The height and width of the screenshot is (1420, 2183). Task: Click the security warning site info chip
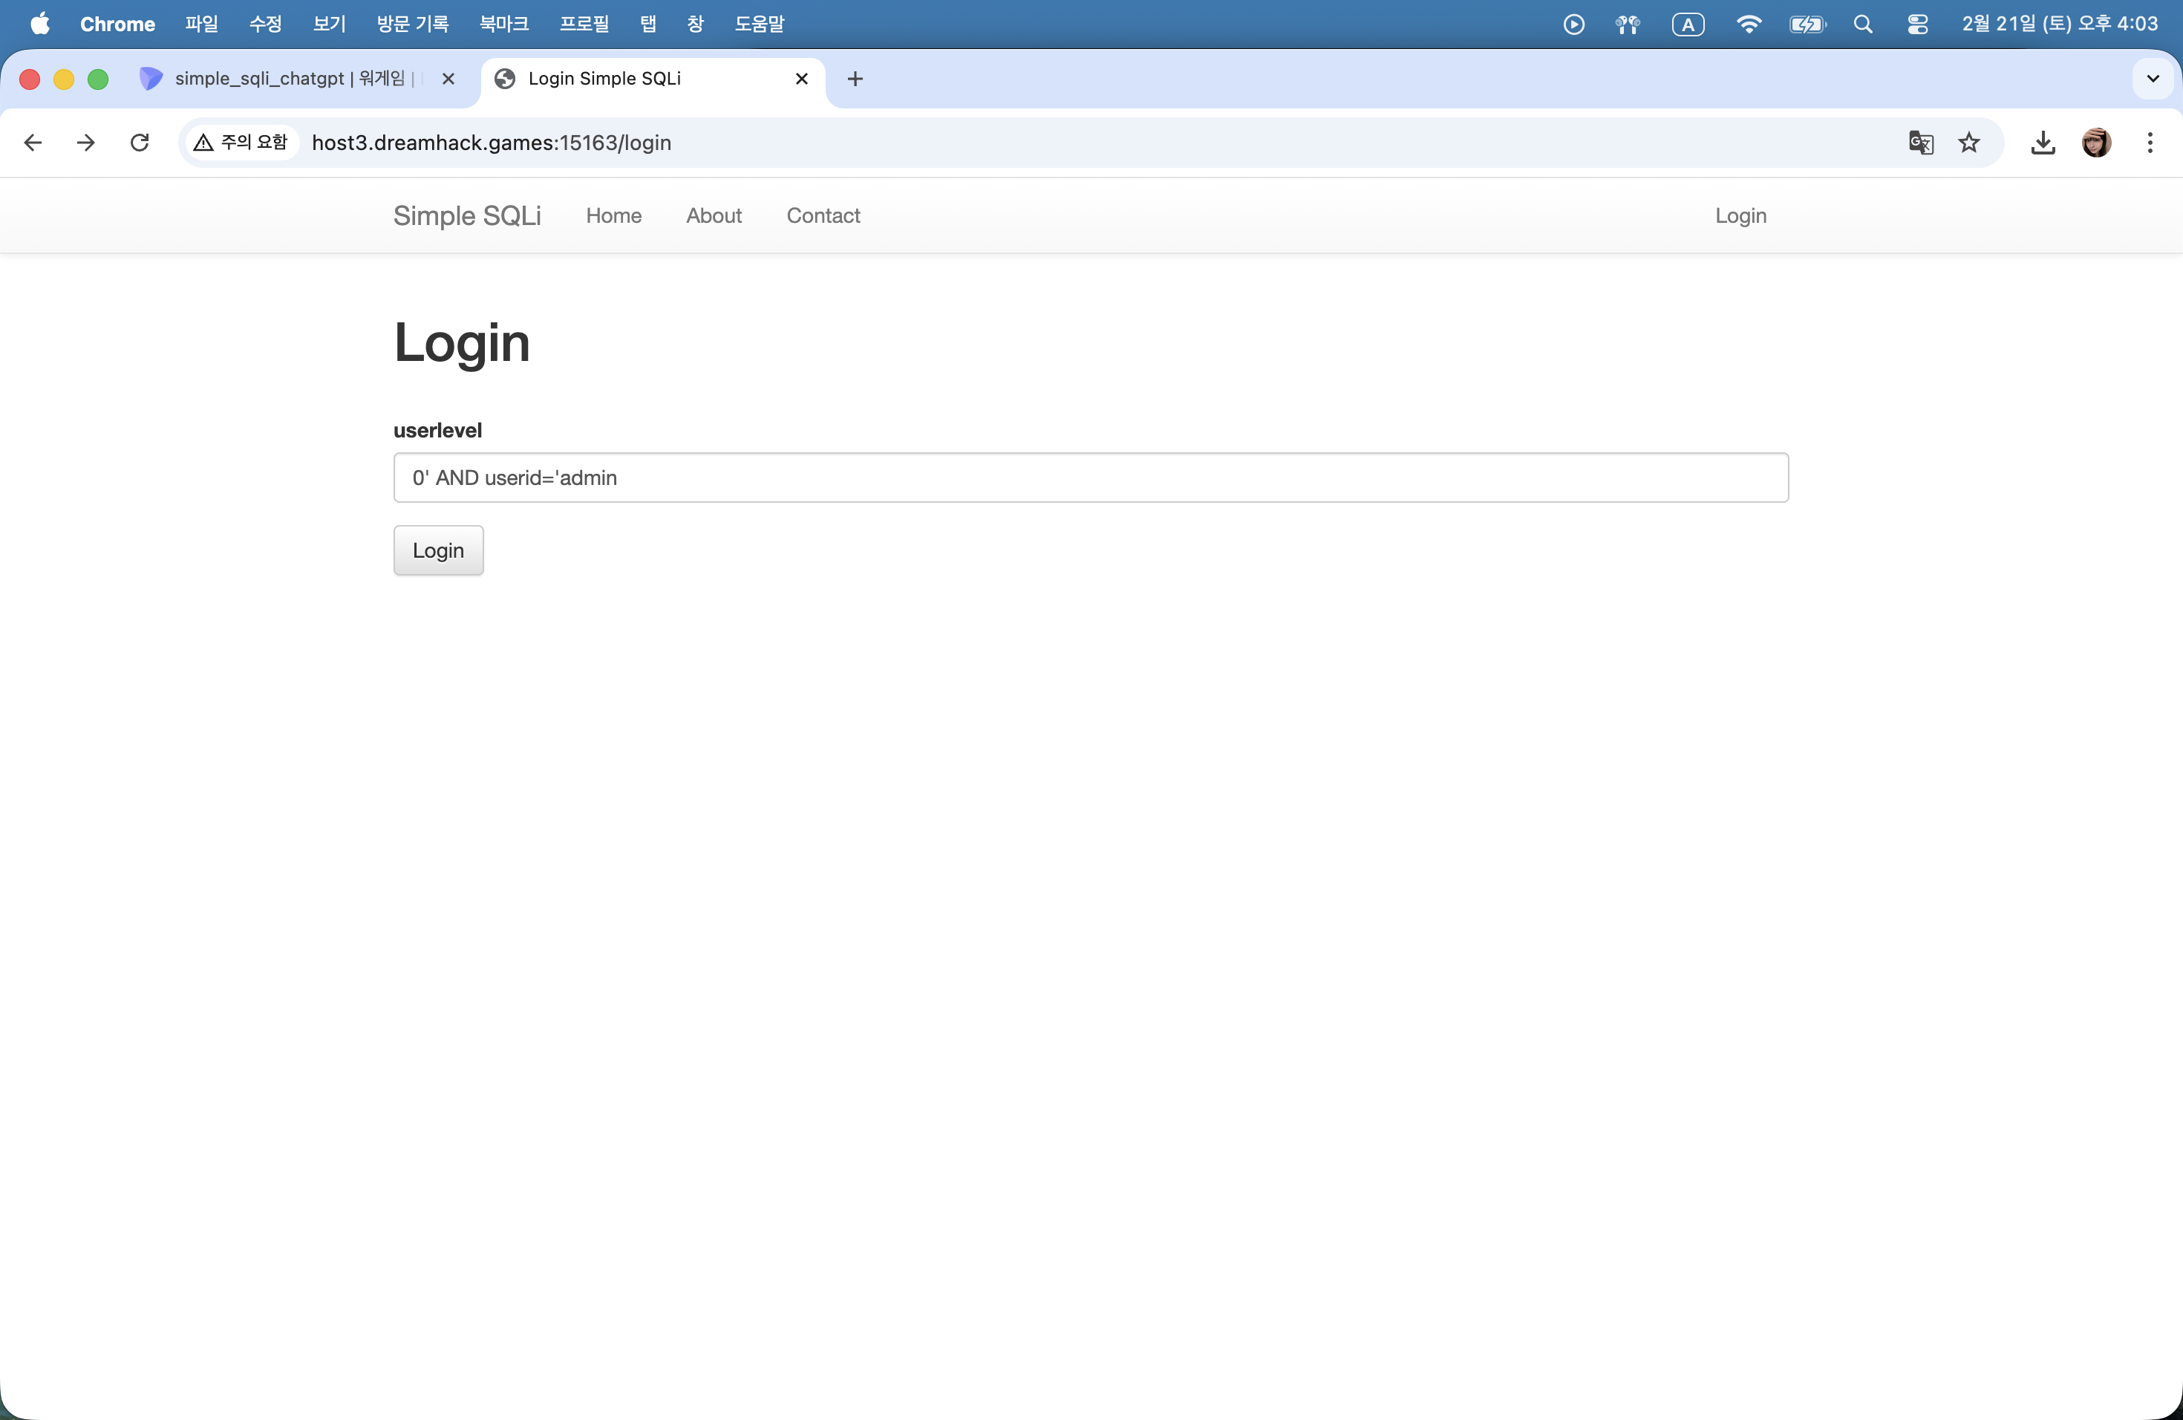point(242,142)
